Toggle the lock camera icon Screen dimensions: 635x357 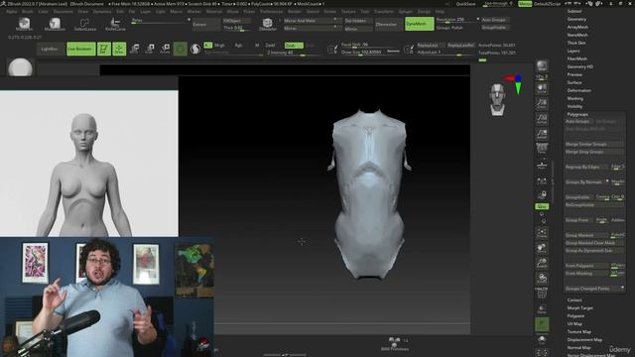point(542,195)
